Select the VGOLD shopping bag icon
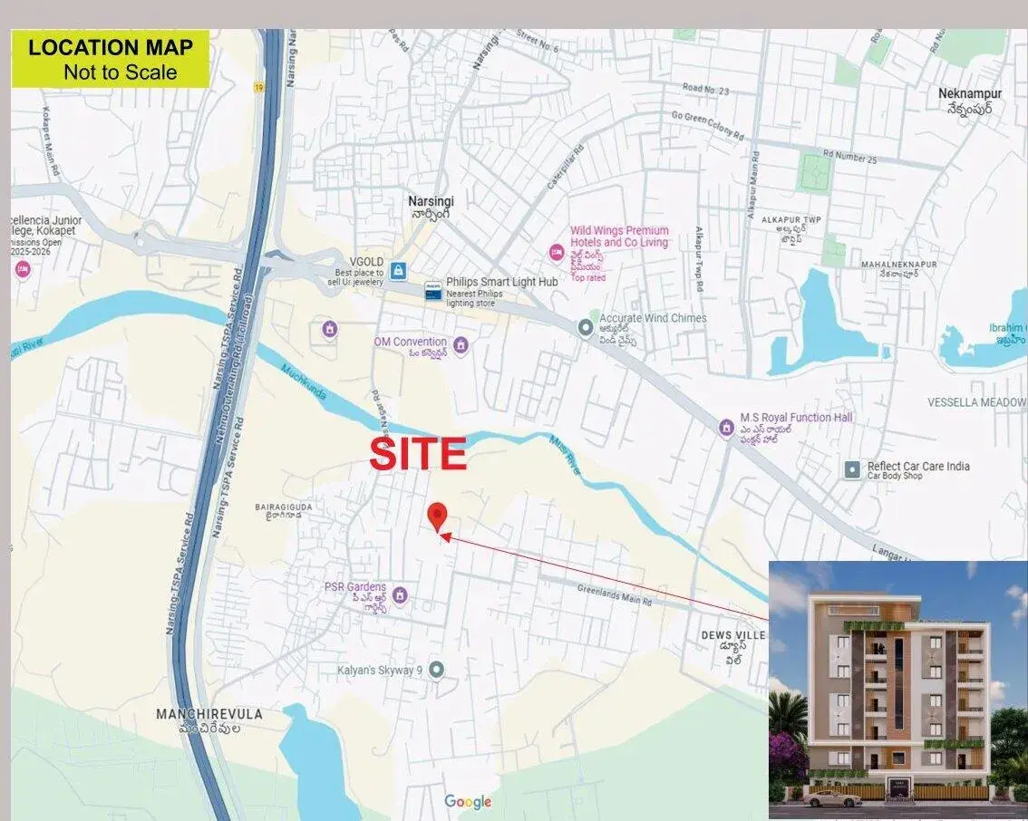Screen dimensions: 1028x821 pyautogui.click(x=398, y=270)
